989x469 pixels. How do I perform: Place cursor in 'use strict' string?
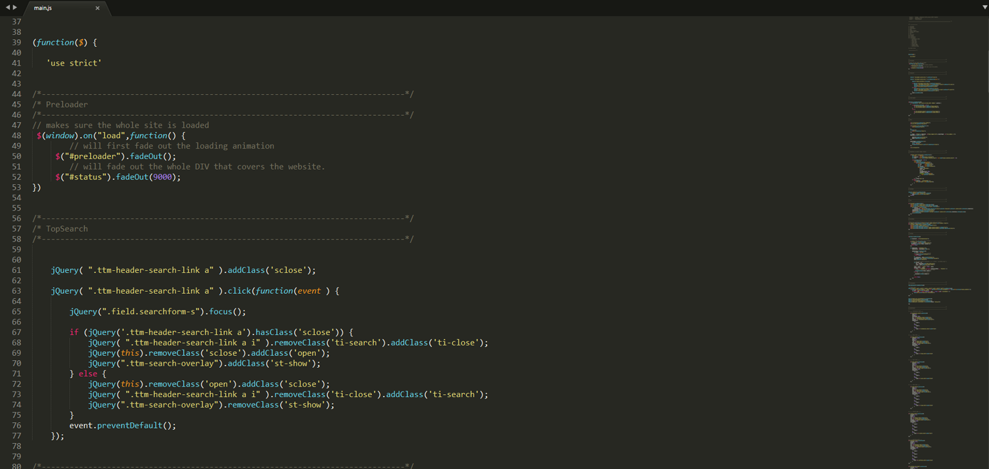74,63
